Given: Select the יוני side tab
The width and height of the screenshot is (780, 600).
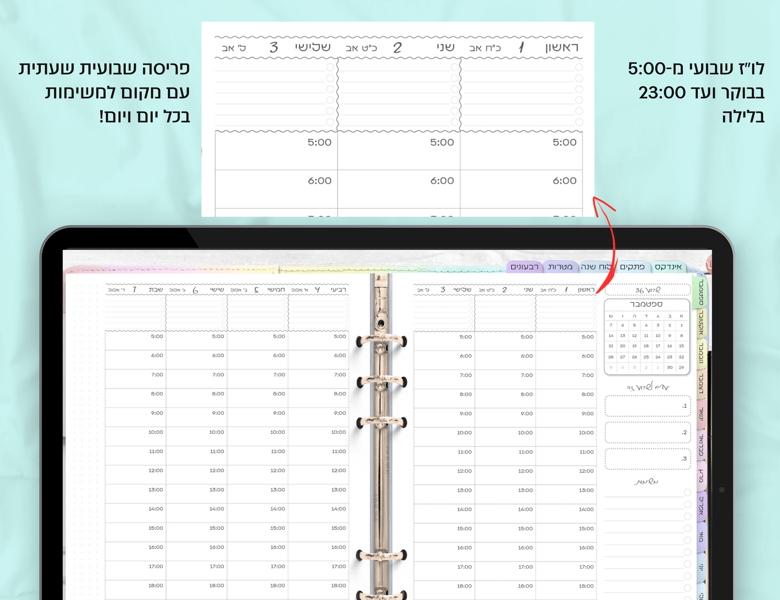Looking at the screenshot, I should pyautogui.click(x=701, y=567).
